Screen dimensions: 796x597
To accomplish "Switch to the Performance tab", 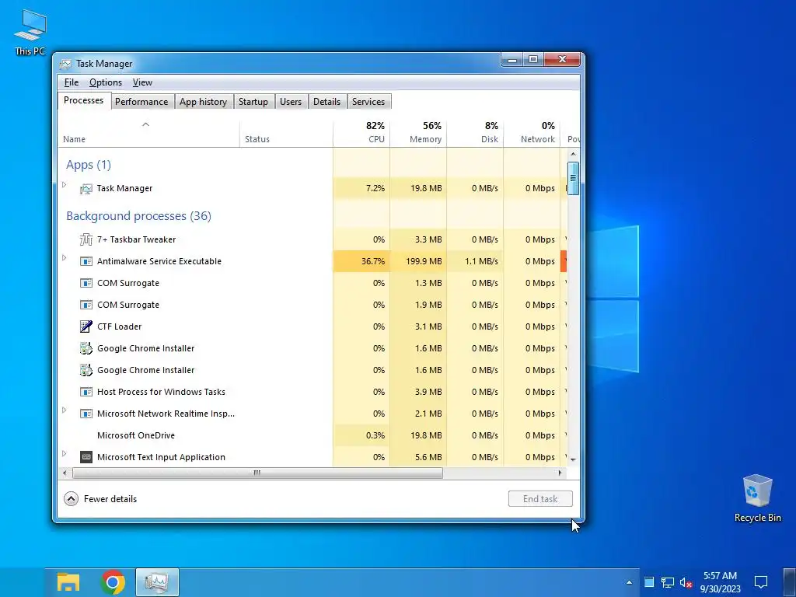I will (141, 102).
